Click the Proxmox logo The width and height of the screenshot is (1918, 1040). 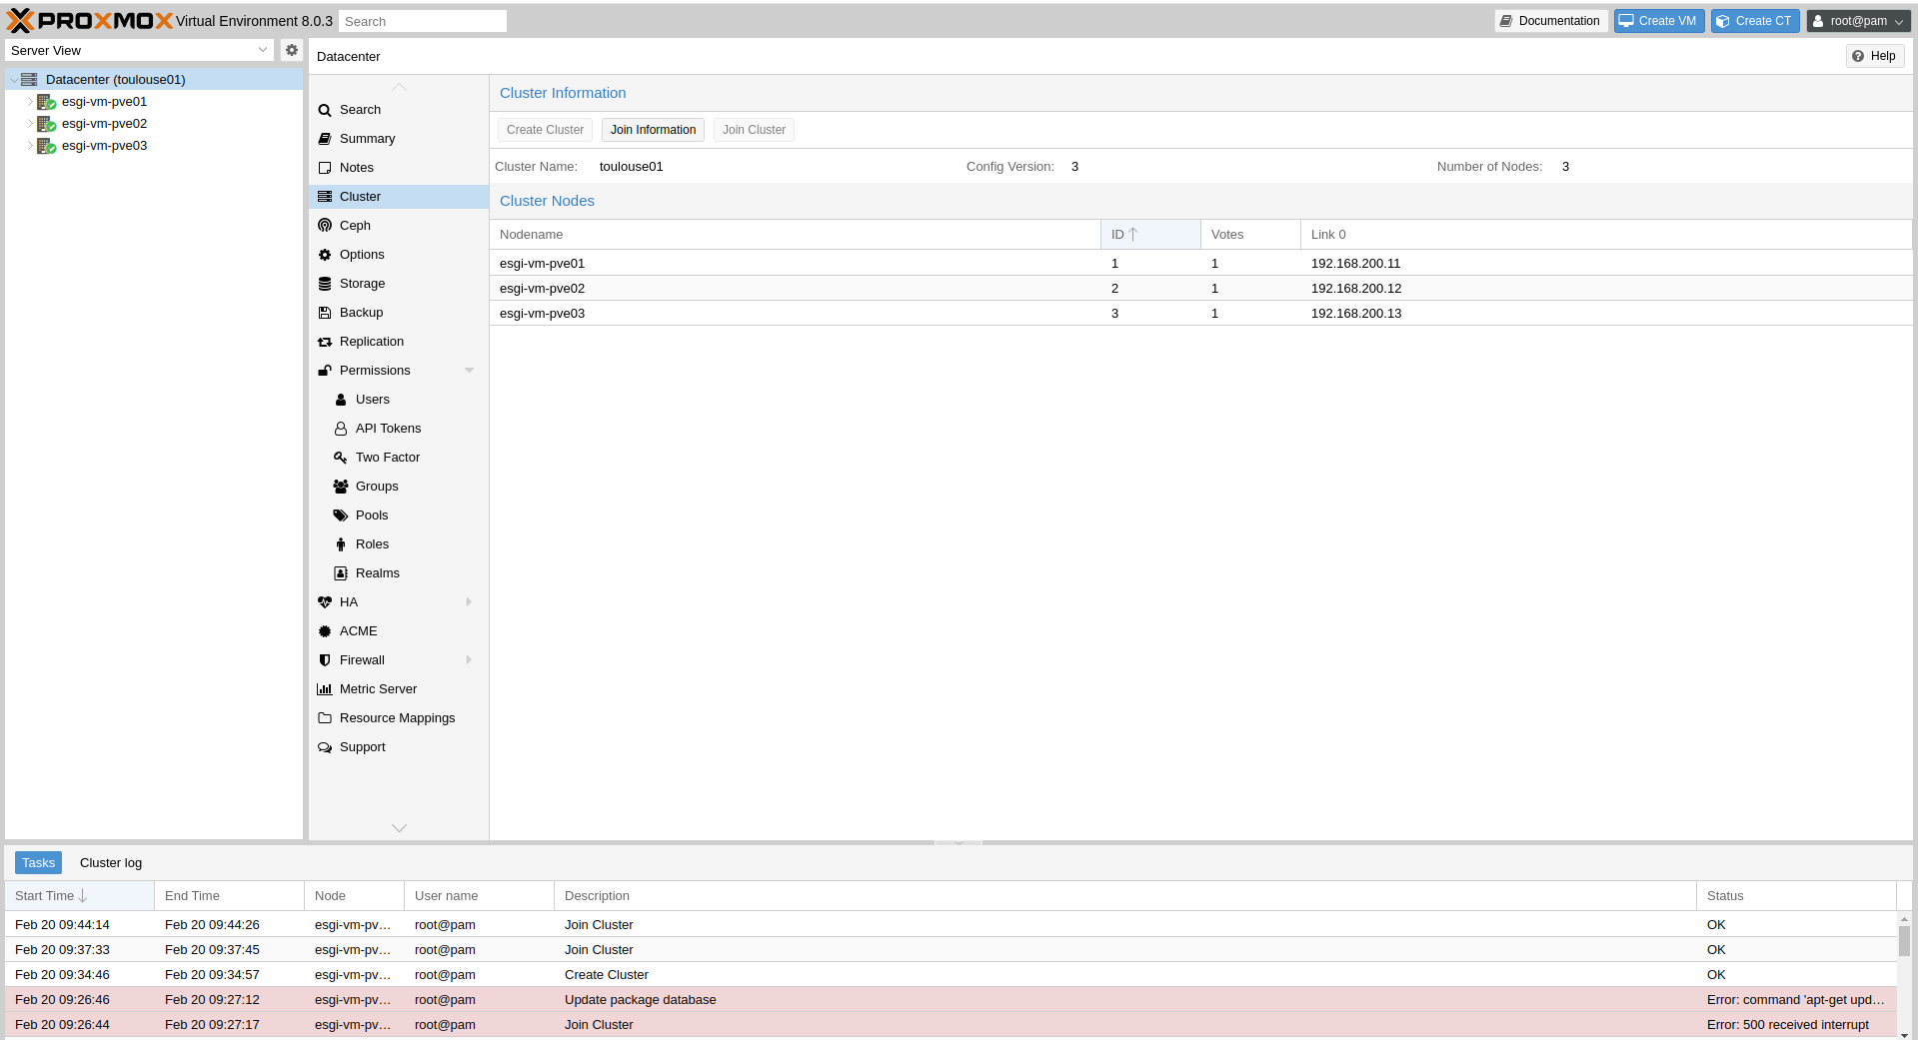pos(90,21)
